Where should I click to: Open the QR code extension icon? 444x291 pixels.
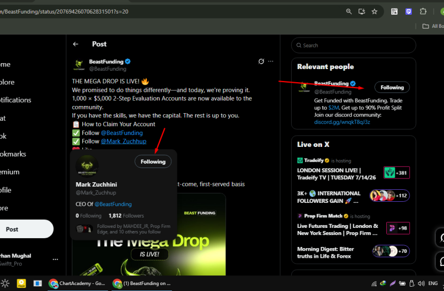pos(394,11)
